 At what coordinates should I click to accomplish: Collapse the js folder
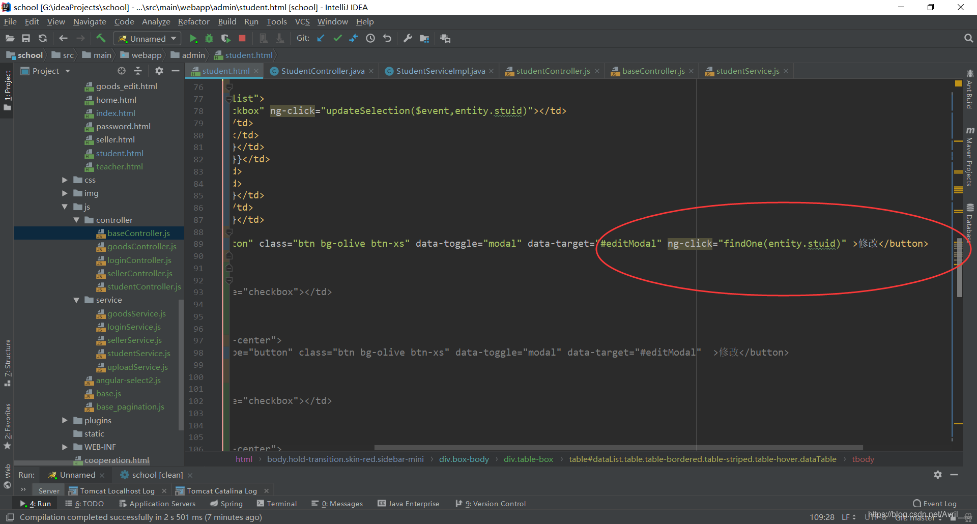pos(65,207)
